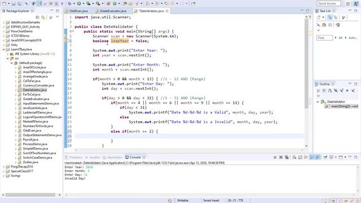The height and width of the screenshot is (203, 361).
Task: Toggle Show Console on standard output change
Action: [x=312, y=157]
